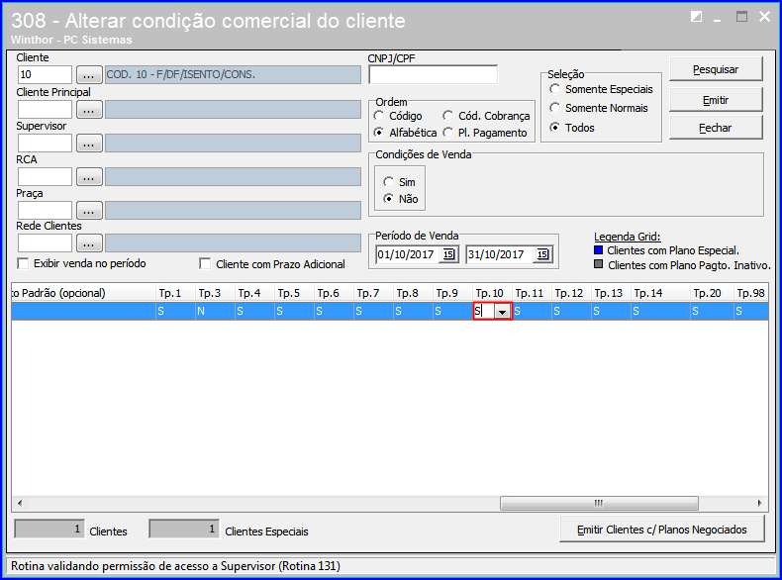Click the grid scroll right arrow
The height and width of the screenshot is (580, 782).
coord(760,503)
